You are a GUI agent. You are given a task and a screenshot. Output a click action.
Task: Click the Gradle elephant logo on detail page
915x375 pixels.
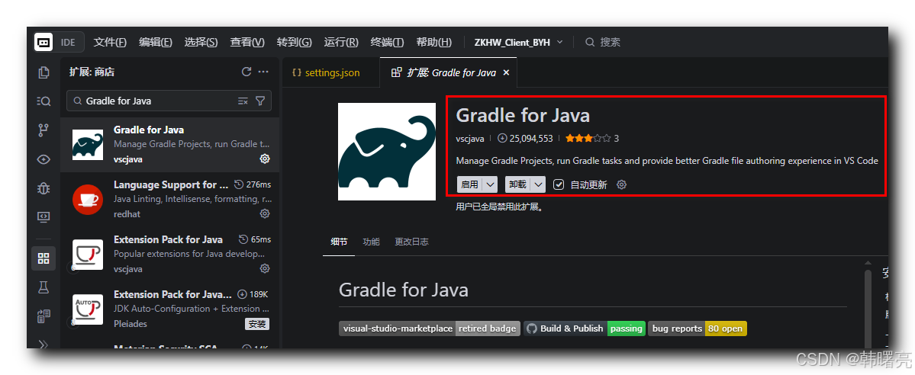pyautogui.click(x=387, y=152)
